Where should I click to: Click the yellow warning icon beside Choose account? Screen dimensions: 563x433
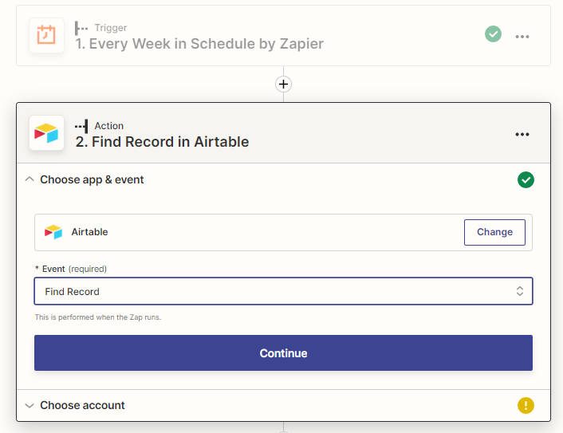tap(526, 405)
